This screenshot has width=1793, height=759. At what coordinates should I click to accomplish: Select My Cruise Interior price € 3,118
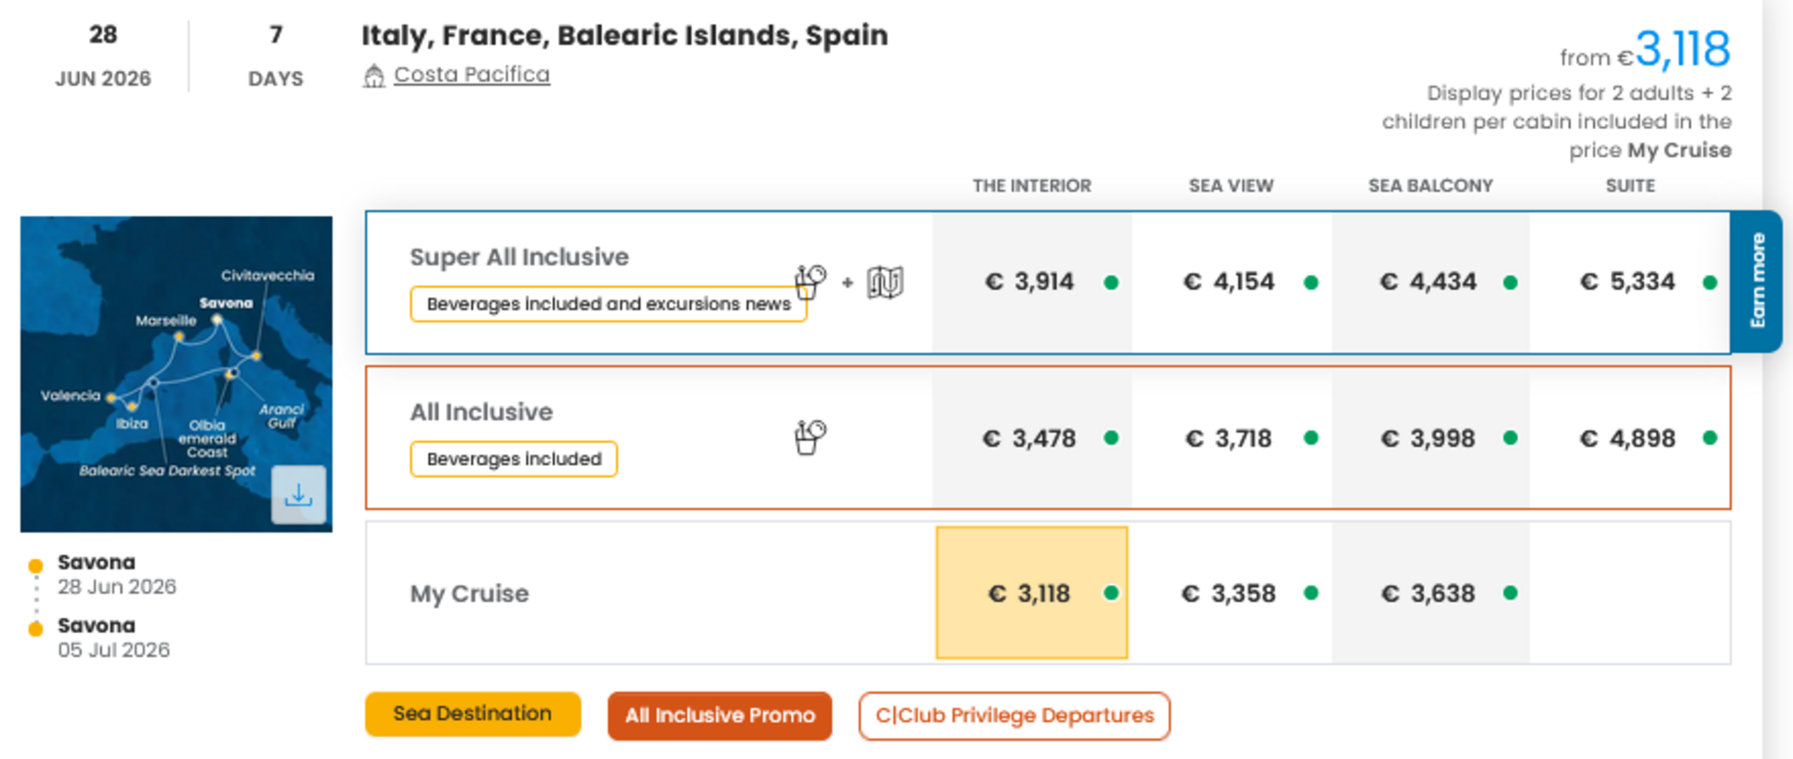[x=1031, y=593]
